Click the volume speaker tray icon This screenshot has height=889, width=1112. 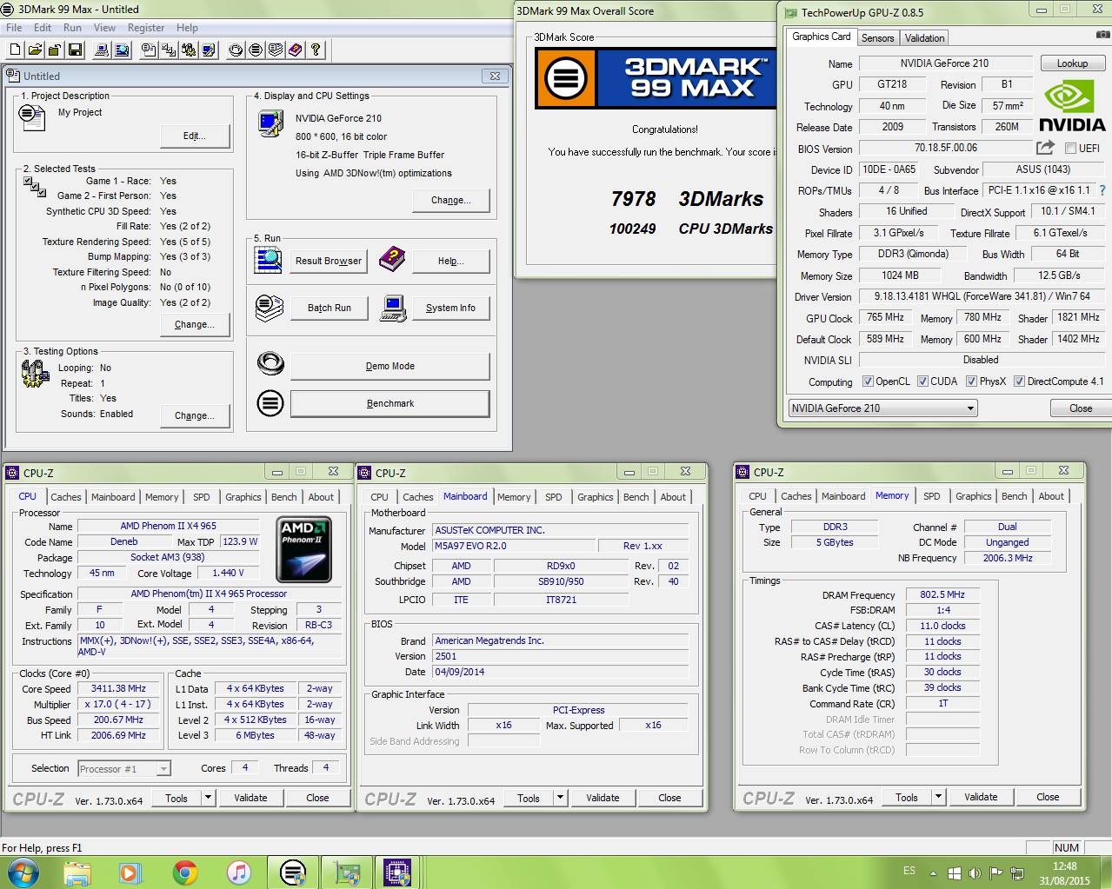pyautogui.click(x=975, y=872)
